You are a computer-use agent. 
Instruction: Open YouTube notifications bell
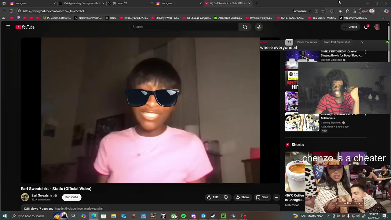coord(366,27)
